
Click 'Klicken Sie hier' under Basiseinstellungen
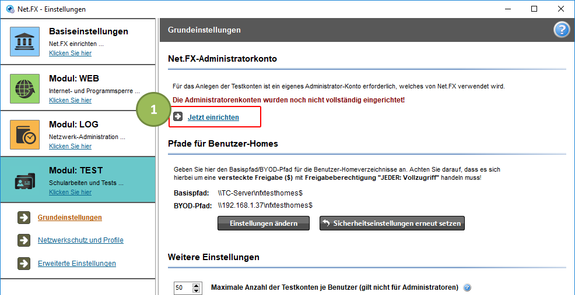[71, 53]
